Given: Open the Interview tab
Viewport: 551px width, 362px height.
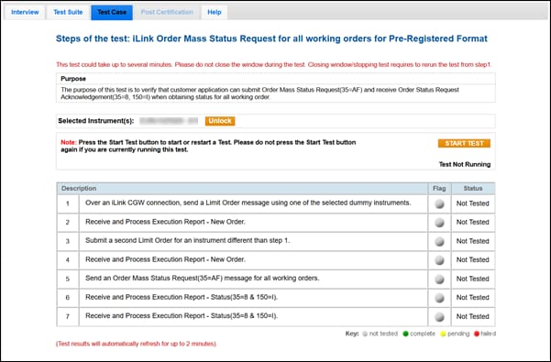Looking at the screenshot, I should pos(25,12).
